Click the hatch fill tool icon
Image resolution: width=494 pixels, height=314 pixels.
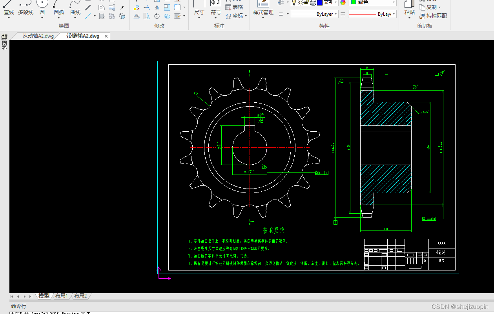102,16
